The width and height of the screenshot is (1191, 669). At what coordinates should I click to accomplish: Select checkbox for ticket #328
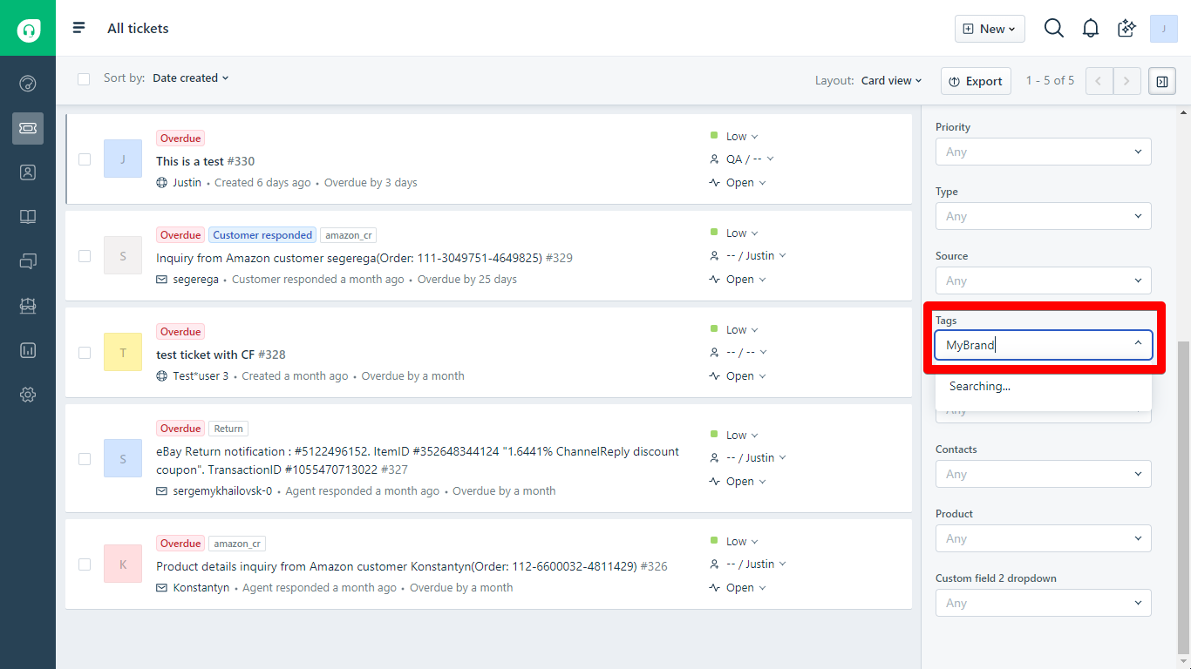[x=85, y=353]
